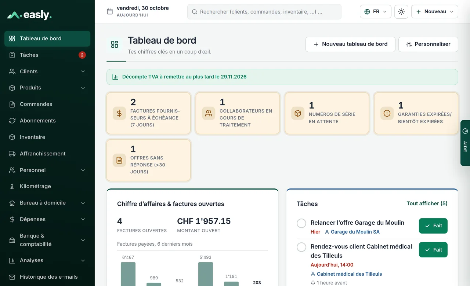
Task: Click Nouveau tableau de bord button
Action: (350, 44)
